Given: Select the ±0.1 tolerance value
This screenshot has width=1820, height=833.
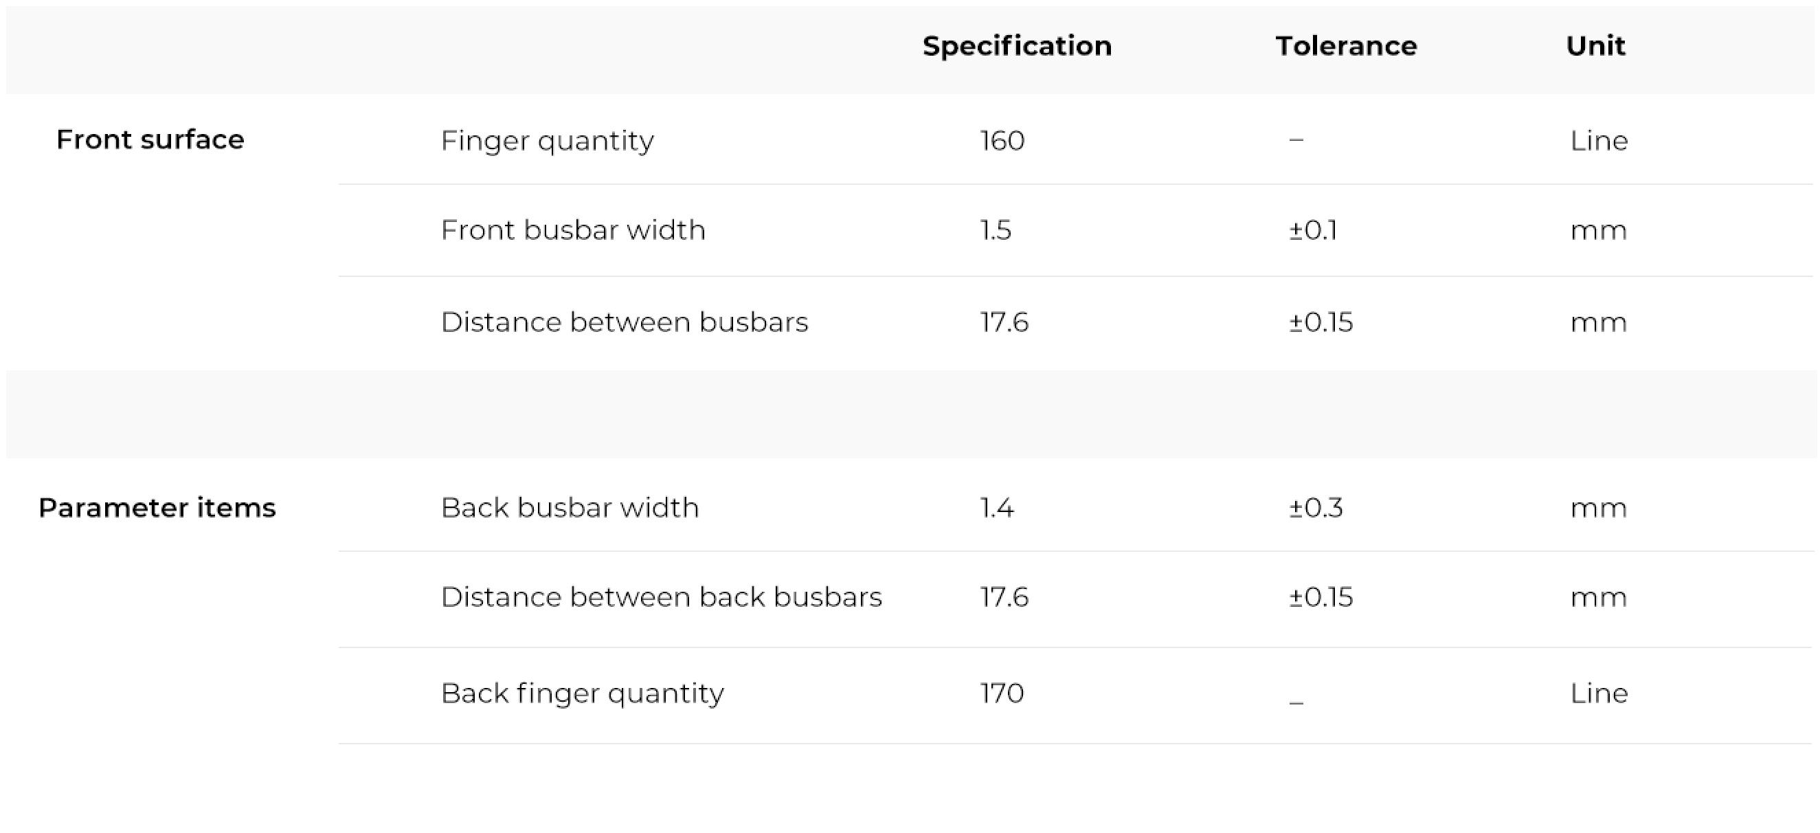Looking at the screenshot, I should (1313, 230).
